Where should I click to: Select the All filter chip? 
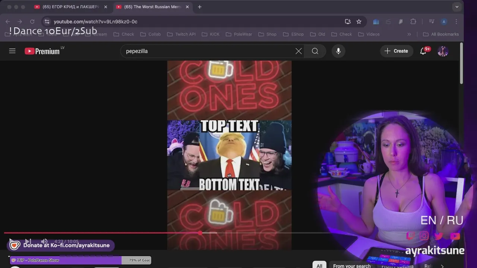point(319,266)
